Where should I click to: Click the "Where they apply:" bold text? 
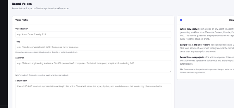point(189,29)
